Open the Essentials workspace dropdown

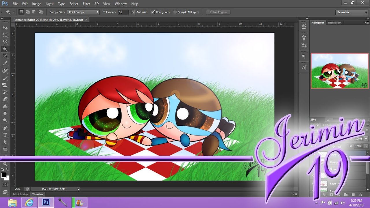click(x=352, y=12)
